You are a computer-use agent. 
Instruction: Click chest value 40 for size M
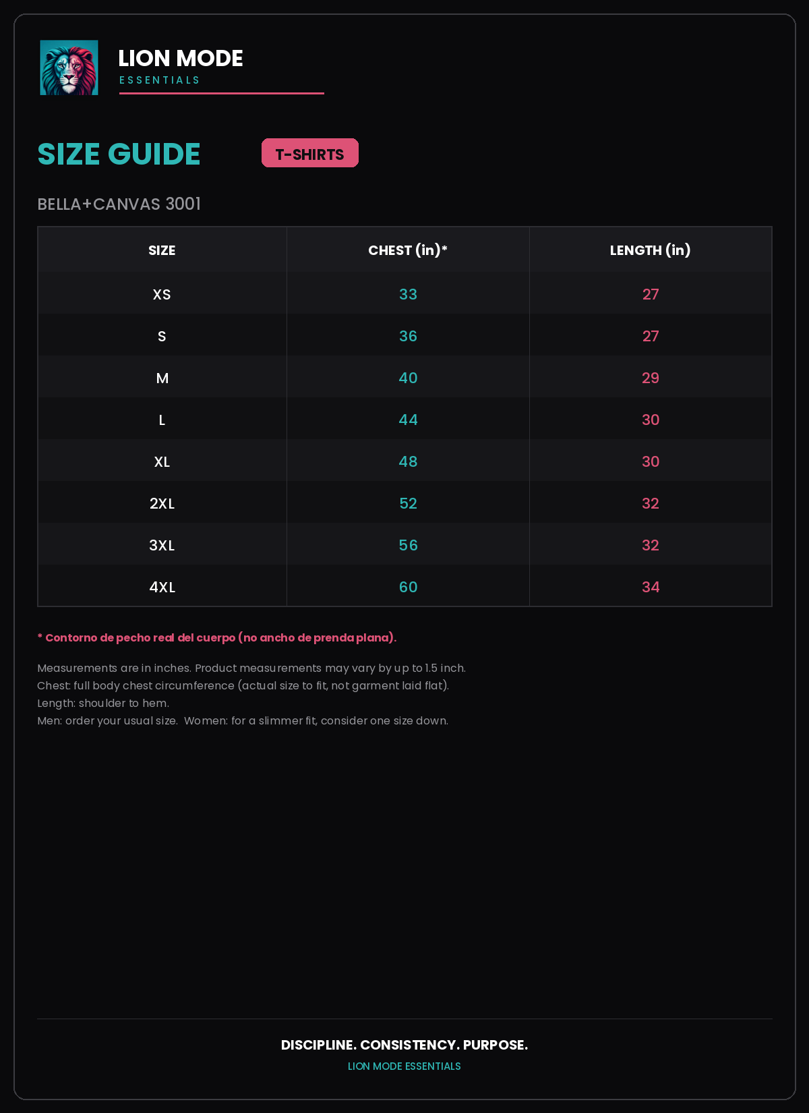coord(408,378)
